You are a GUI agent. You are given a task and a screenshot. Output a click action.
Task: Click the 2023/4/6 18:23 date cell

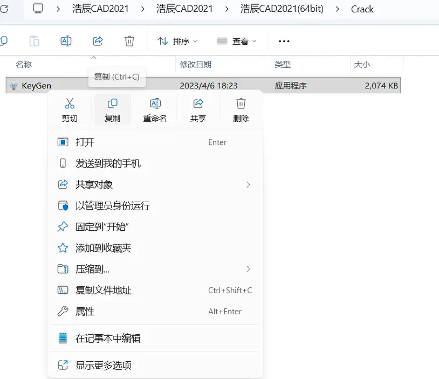[x=209, y=85]
